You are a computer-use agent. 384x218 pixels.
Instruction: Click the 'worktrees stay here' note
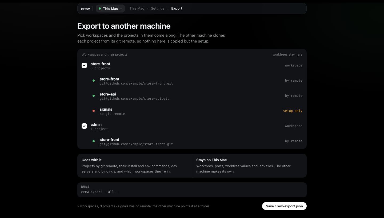(x=287, y=54)
